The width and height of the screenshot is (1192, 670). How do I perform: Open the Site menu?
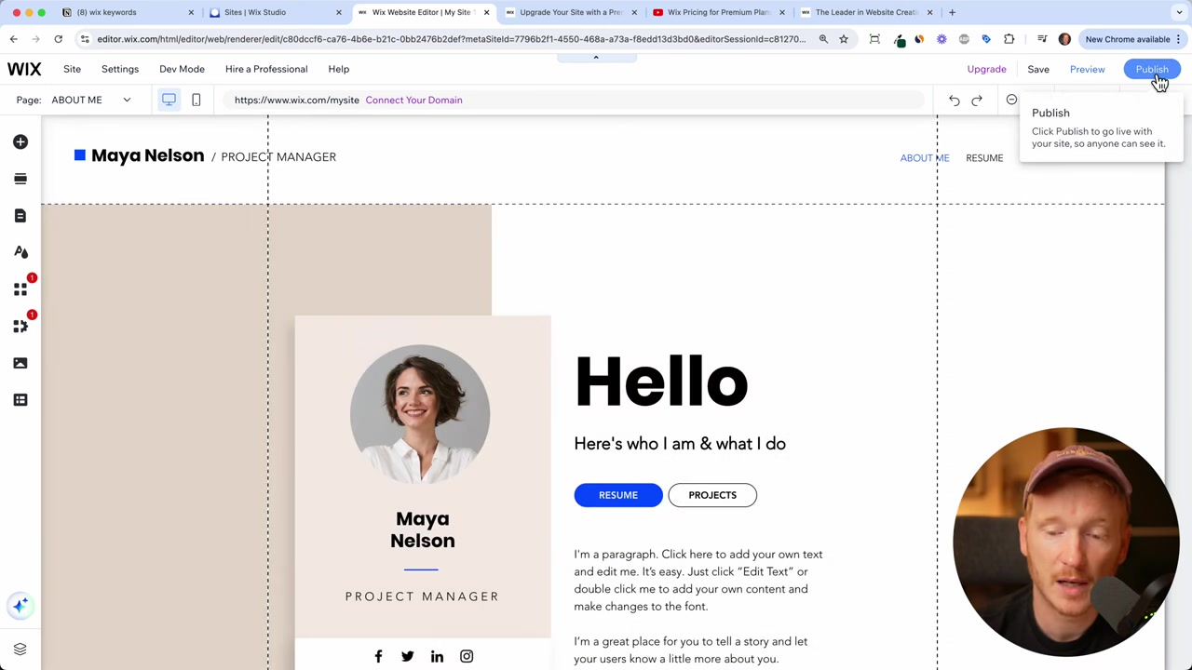(72, 69)
